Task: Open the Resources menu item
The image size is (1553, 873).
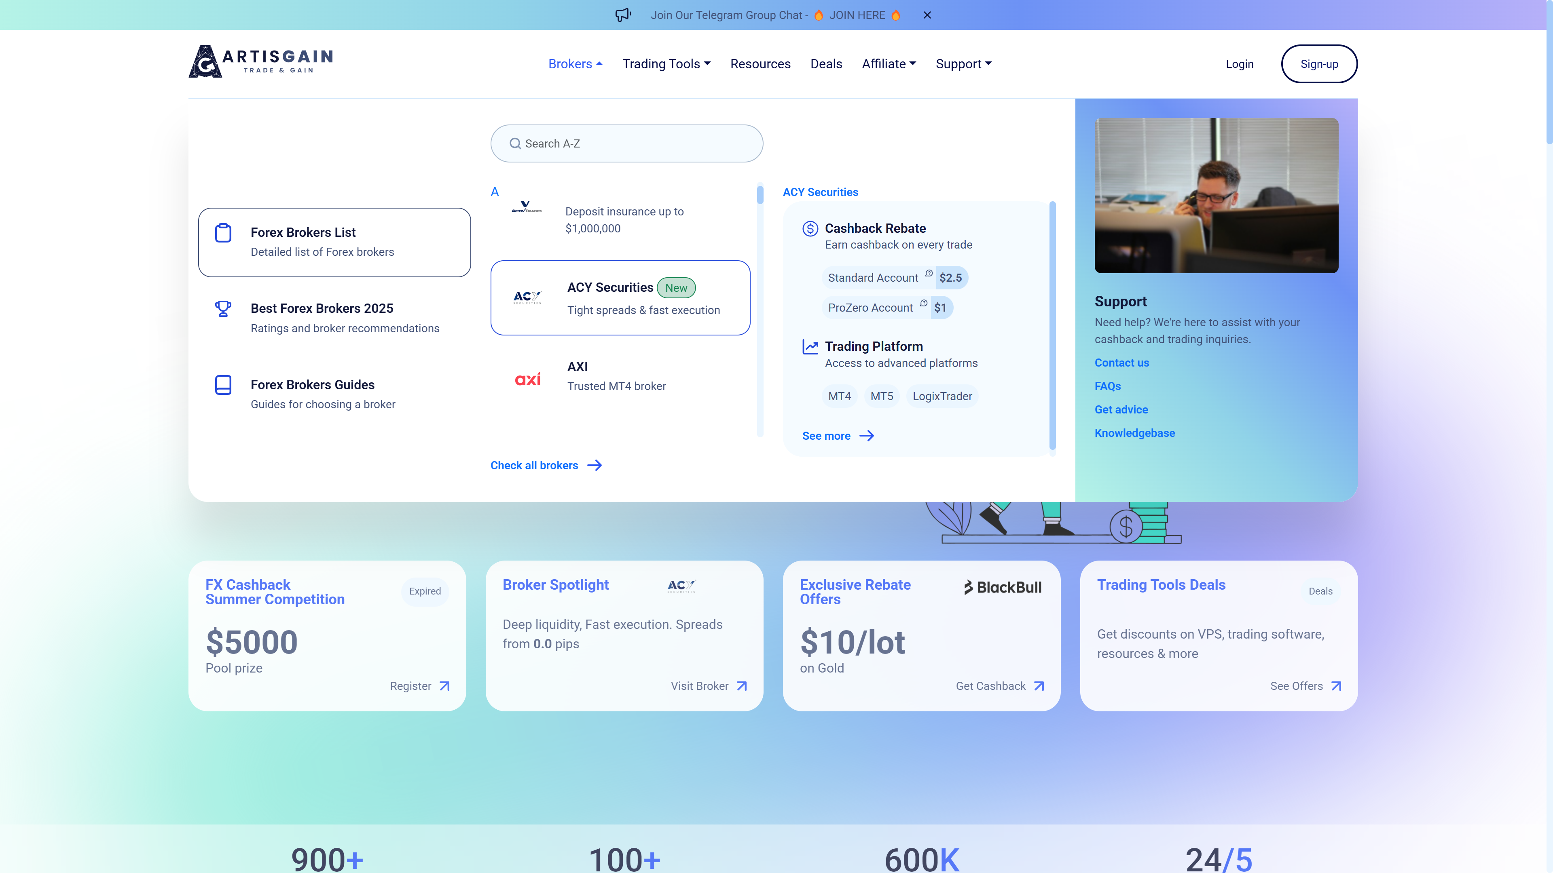Action: (x=760, y=64)
